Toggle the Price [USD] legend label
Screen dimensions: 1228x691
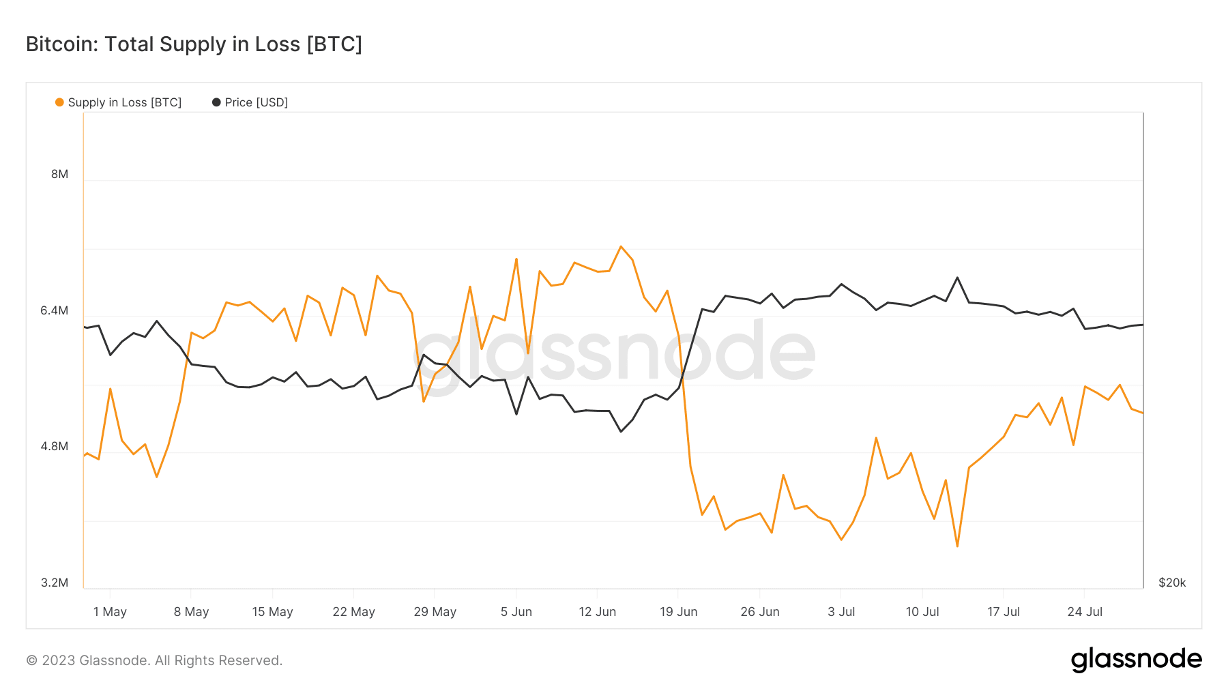tap(257, 102)
